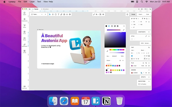Select the Text tool
This screenshot has width=172, height=107.
pos(58,14)
